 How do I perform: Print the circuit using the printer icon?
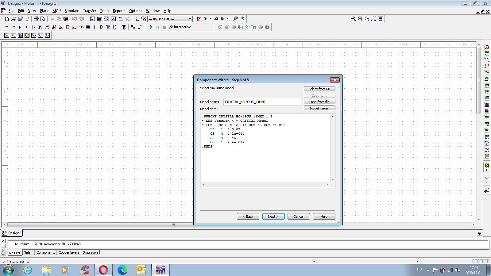36,19
